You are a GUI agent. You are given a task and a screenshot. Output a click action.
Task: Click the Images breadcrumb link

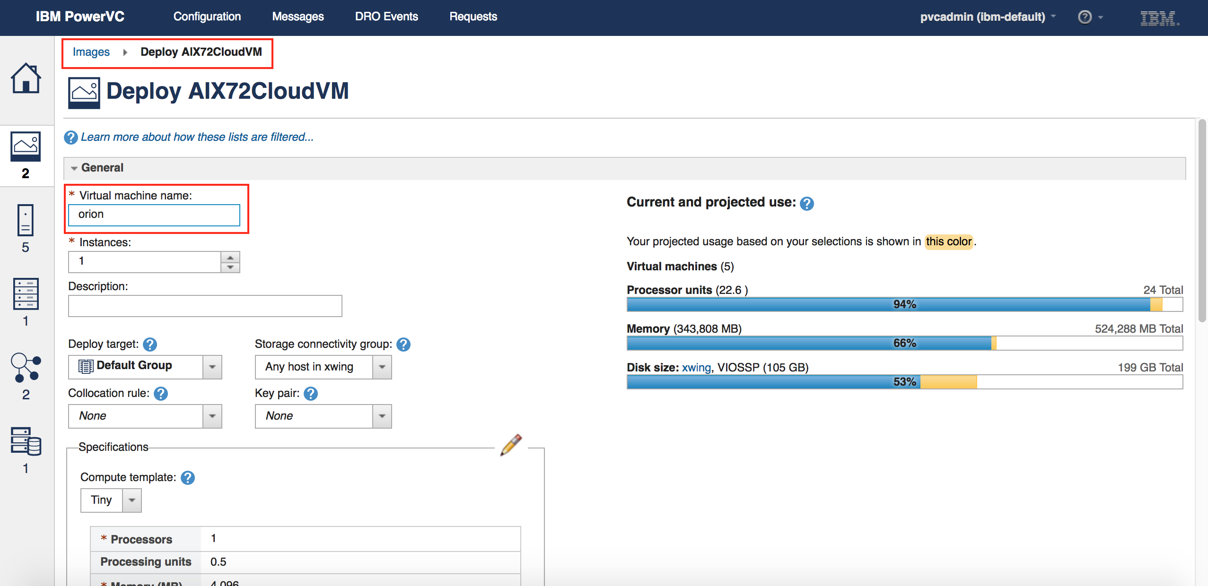coord(91,52)
